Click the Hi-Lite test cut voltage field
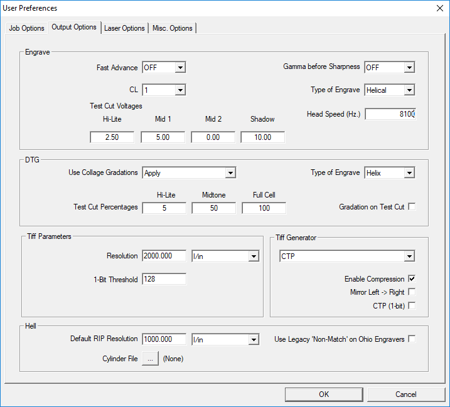The width and height of the screenshot is (450, 407). (112, 137)
